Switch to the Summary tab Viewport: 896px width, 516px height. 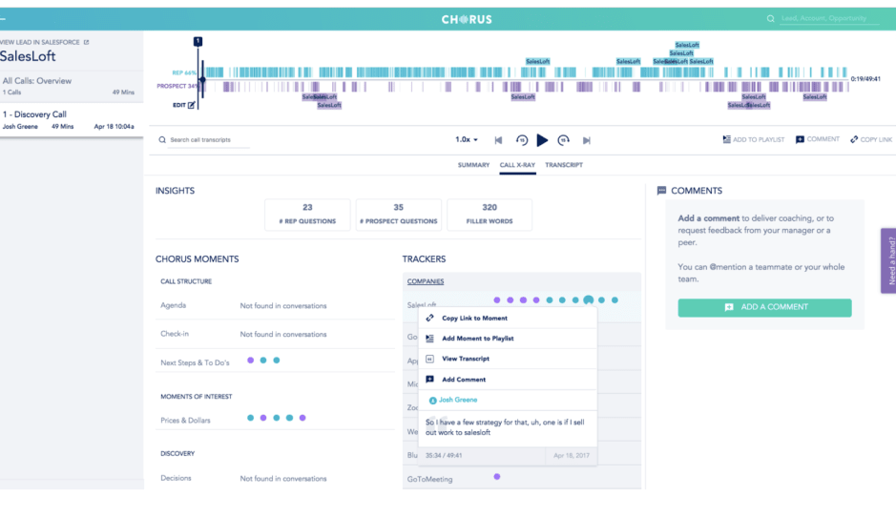coord(473,165)
